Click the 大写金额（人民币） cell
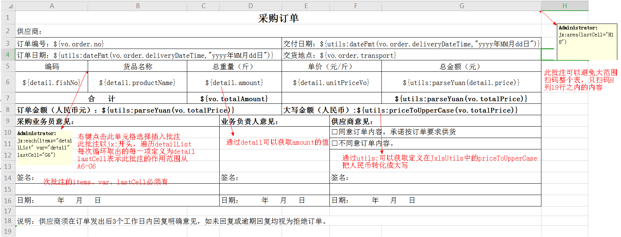This screenshot has width=621, height=237. point(411,110)
